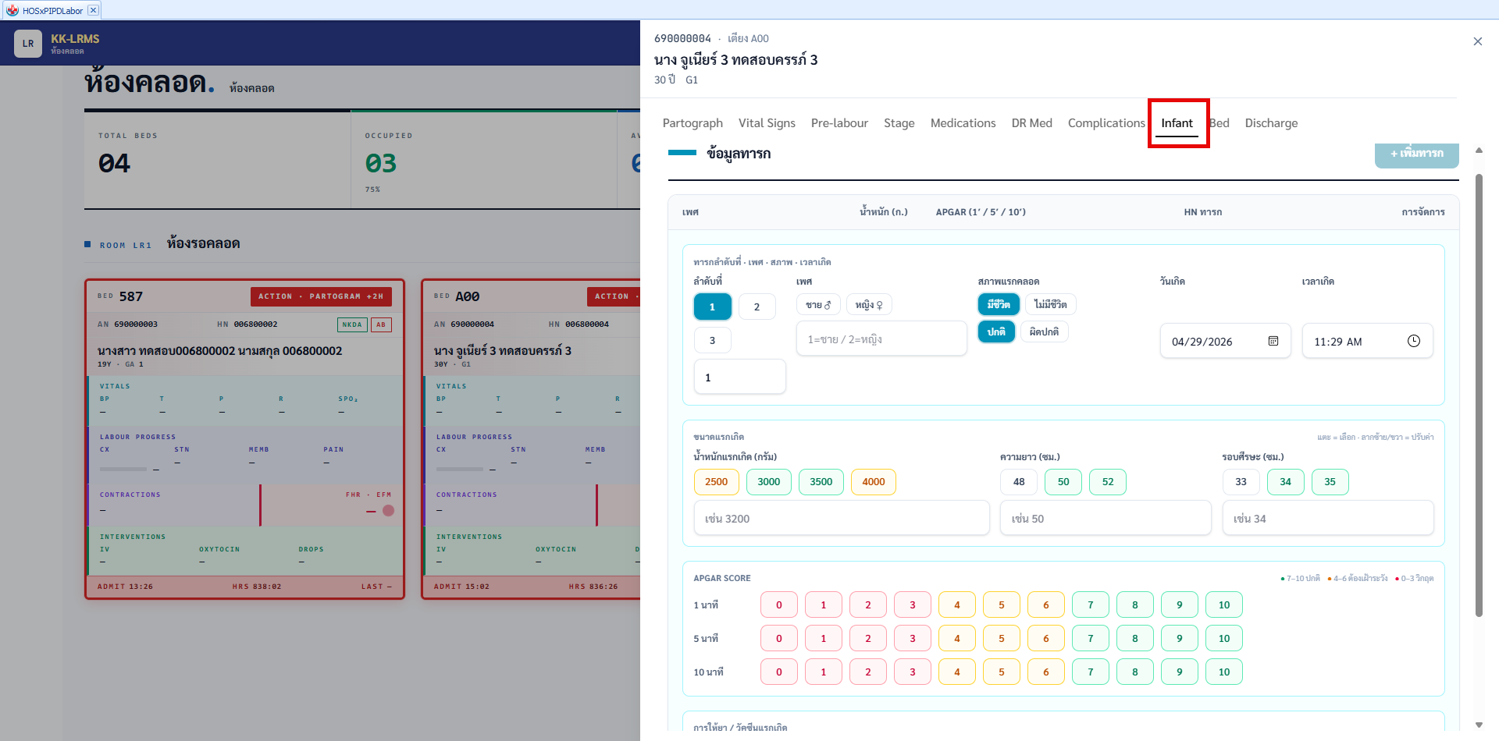Open bed 587 patient card in background
The height and width of the screenshot is (741, 1499).
244,439
